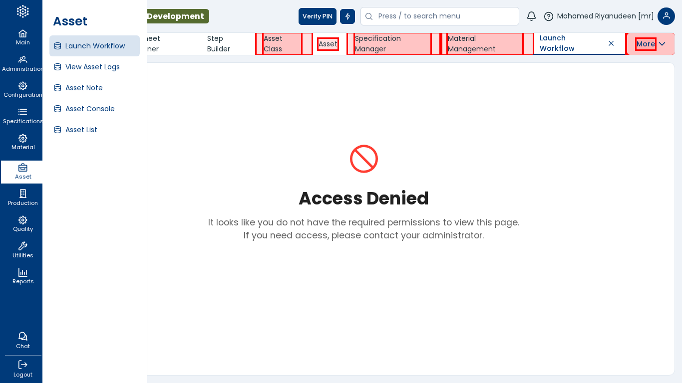Go to Configuration in the sidebar
Screen dimensions: 682x383
pos(22,90)
